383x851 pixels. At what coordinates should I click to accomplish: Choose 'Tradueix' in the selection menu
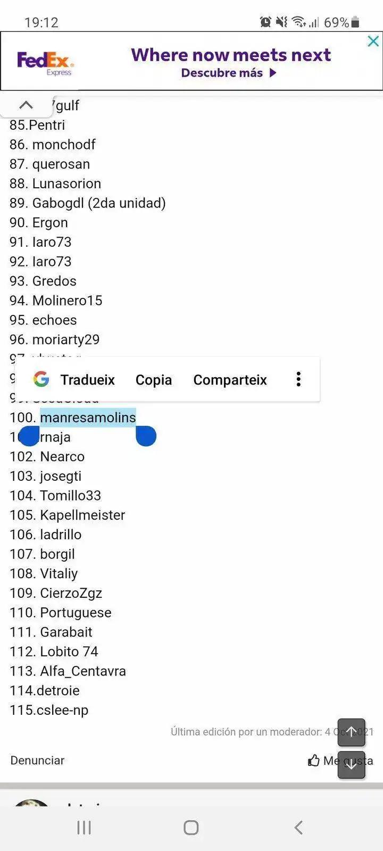tap(87, 380)
